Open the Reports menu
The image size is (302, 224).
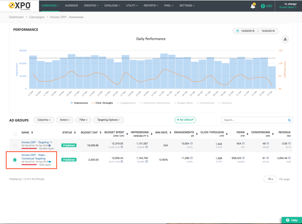pos(151,6)
